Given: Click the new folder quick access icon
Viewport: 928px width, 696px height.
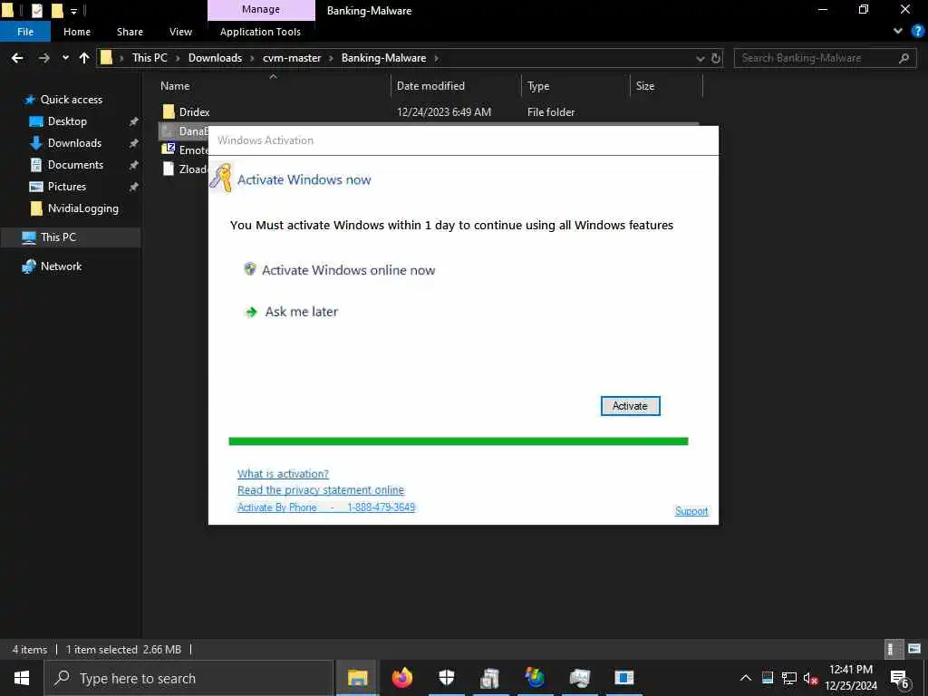Looking at the screenshot, I should [x=57, y=10].
